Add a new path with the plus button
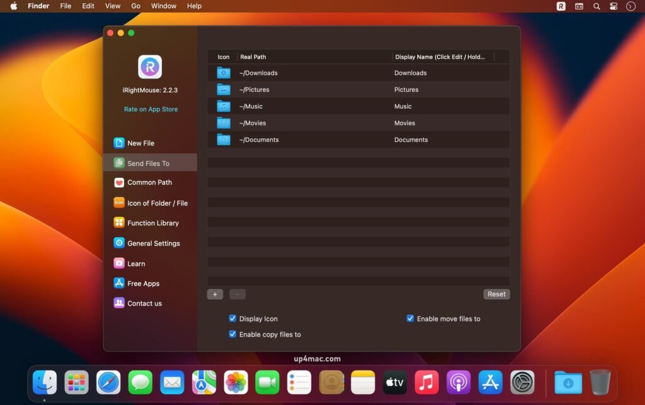The height and width of the screenshot is (405, 645). pos(214,294)
